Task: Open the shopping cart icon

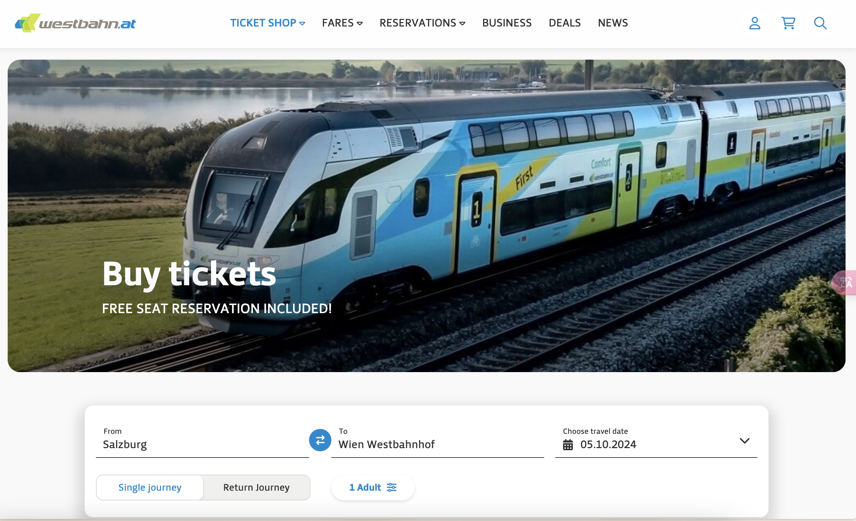Action: coord(788,23)
